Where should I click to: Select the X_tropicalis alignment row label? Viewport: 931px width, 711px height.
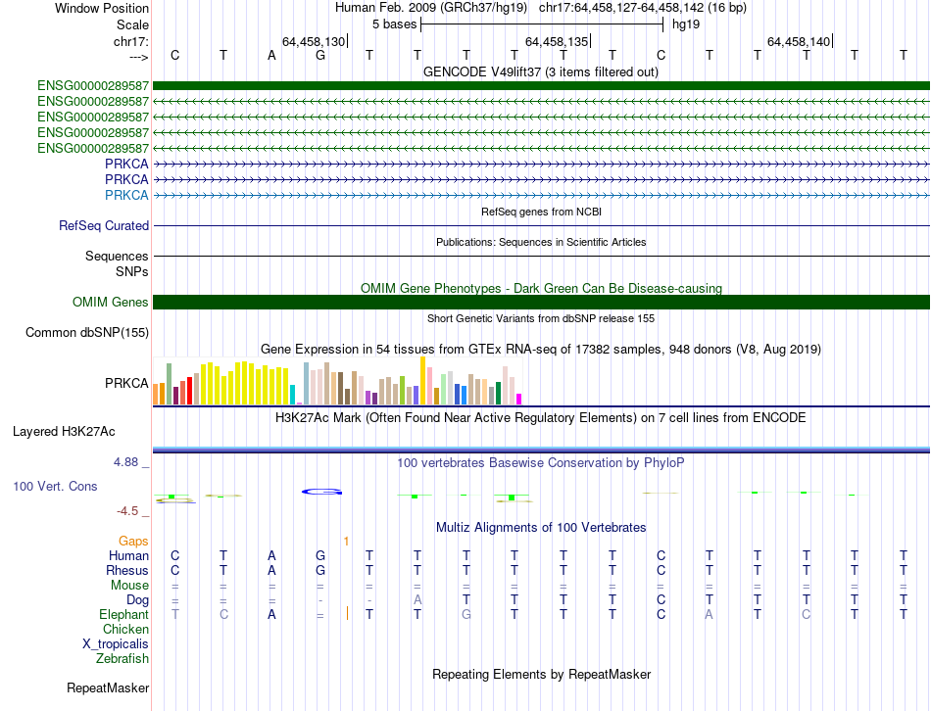click(x=116, y=644)
